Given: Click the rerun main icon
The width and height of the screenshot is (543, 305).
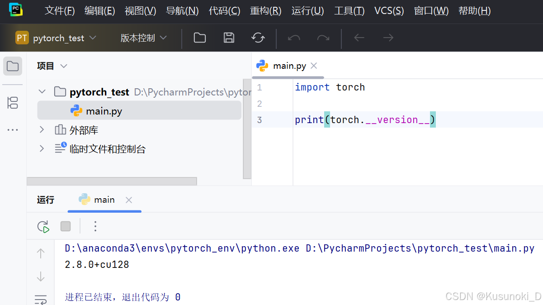Looking at the screenshot, I should (x=43, y=226).
